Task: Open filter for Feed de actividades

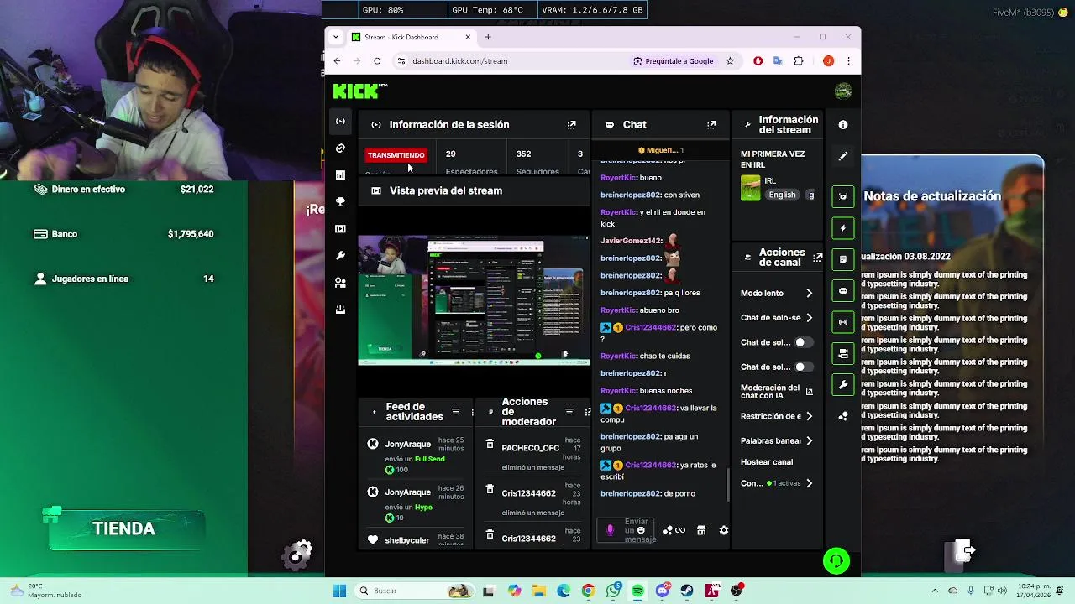Action: pos(456,412)
